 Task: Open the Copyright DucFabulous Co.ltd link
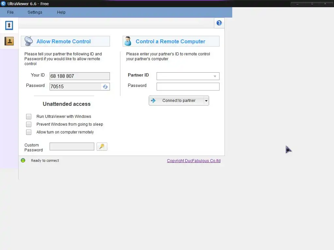pyautogui.click(x=194, y=161)
